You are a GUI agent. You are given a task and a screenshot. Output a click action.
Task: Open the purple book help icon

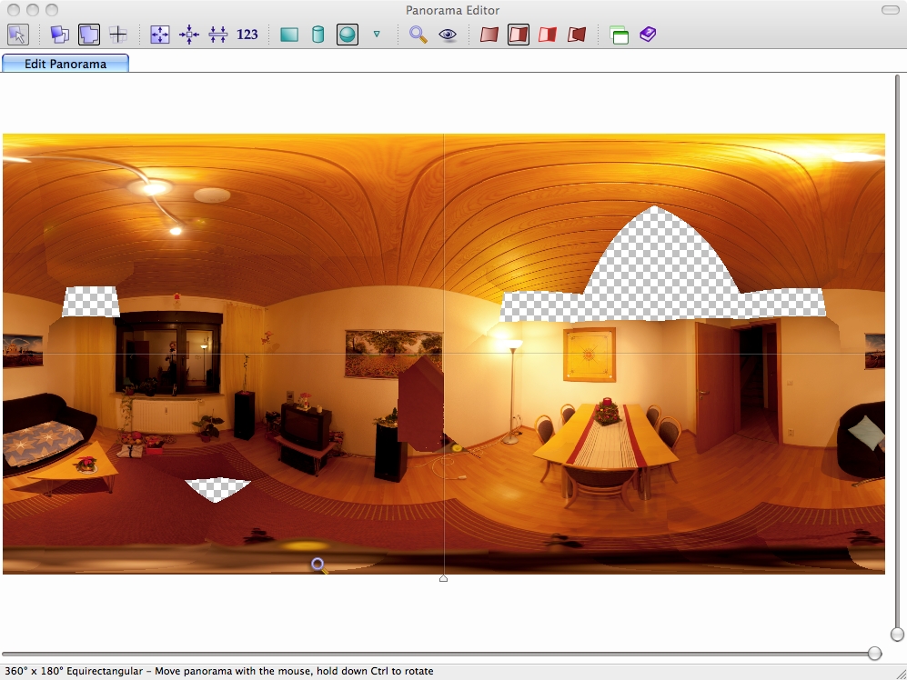coord(647,35)
